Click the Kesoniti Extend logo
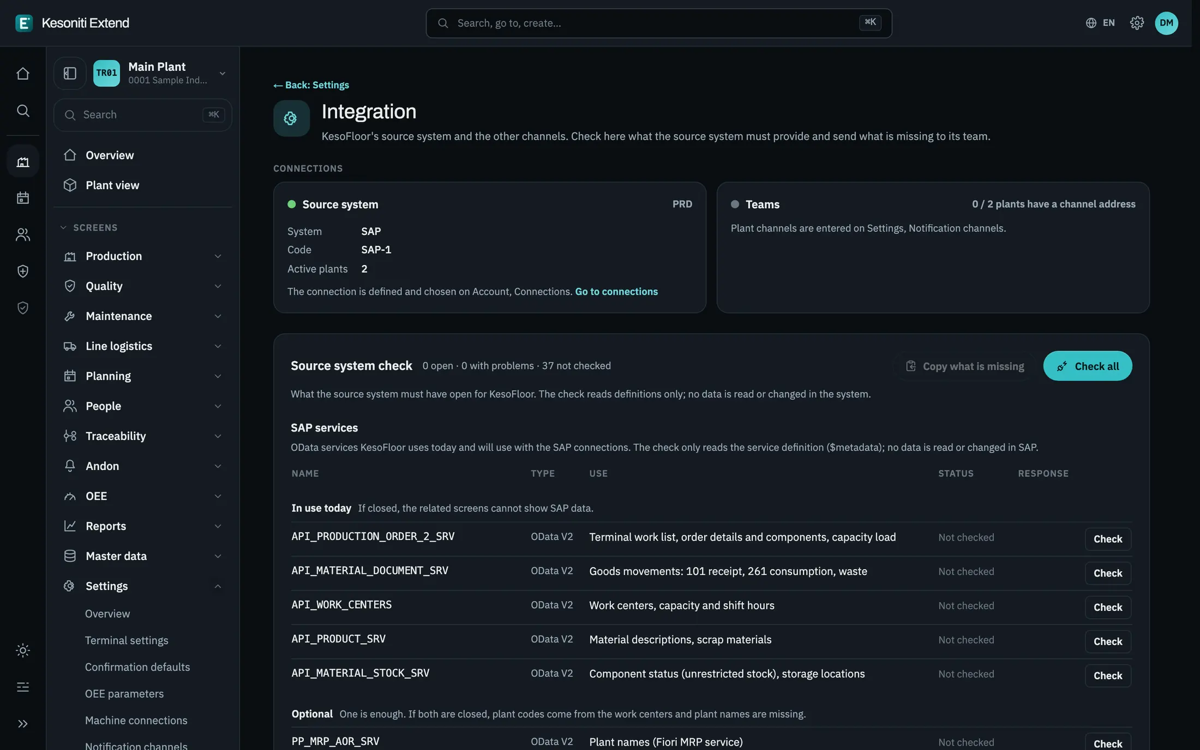 (73, 23)
